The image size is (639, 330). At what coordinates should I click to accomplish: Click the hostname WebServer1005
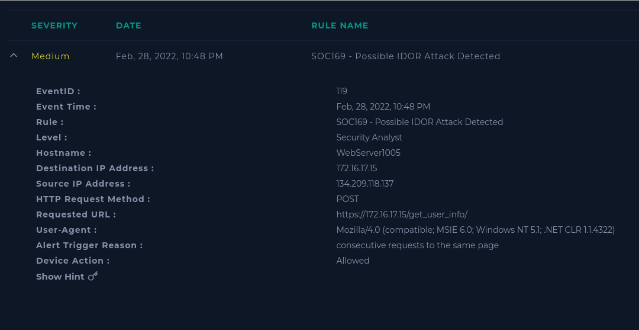click(368, 153)
